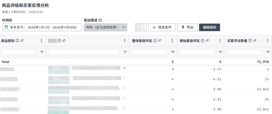Open the 时间段 date range picker
The width and height of the screenshot is (272, 114).
pos(42,27)
